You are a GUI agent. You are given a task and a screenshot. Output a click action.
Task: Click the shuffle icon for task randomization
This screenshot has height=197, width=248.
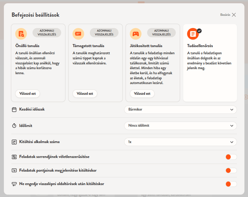coord(14,157)
